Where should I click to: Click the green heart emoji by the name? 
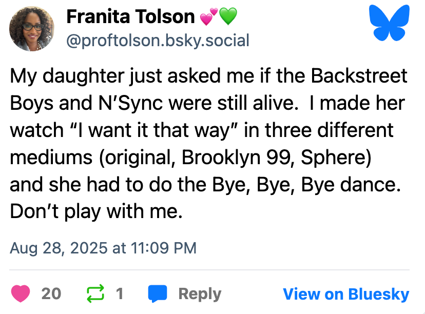coord(228,17)
